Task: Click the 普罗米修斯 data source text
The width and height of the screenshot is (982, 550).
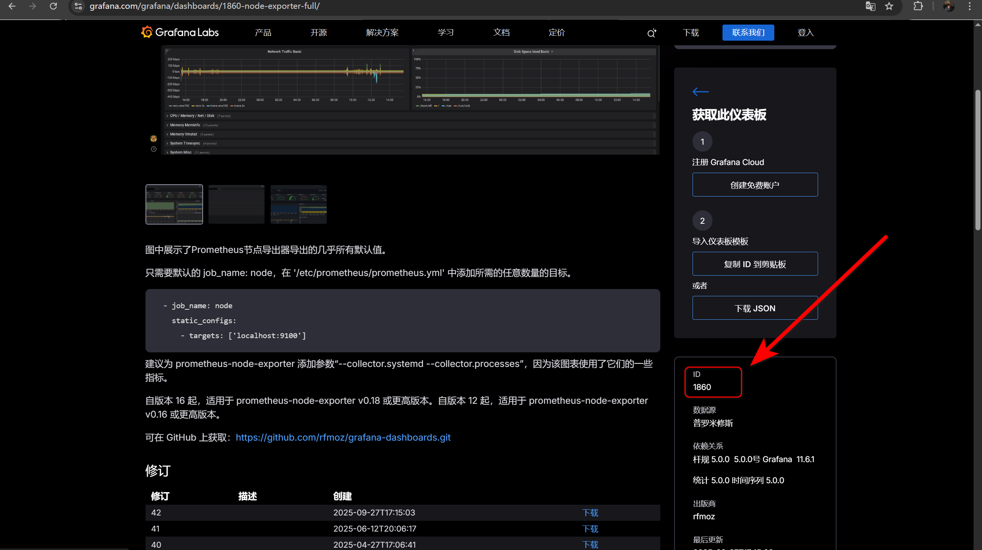Action: [x=713, y=423]
